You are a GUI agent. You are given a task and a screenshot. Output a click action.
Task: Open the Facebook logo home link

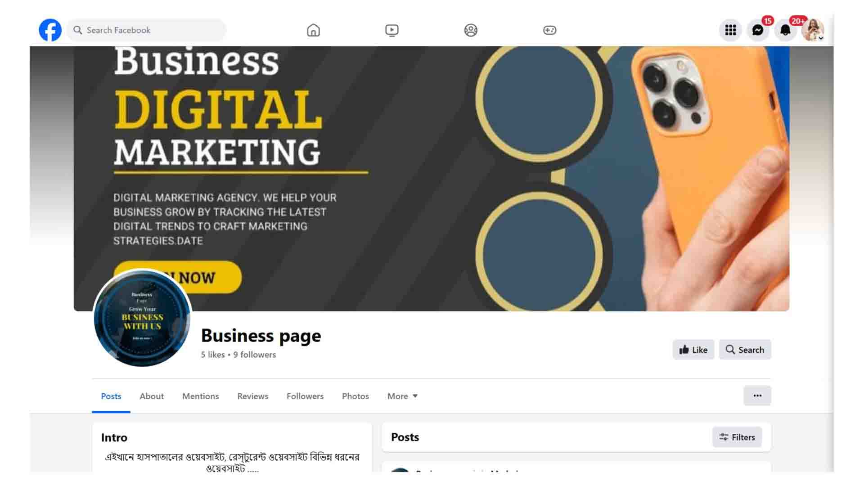coord(50,30)
